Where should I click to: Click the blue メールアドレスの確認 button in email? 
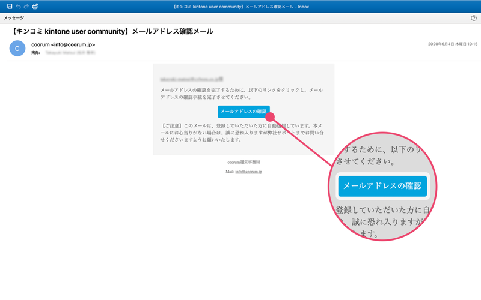coord(244,112)
